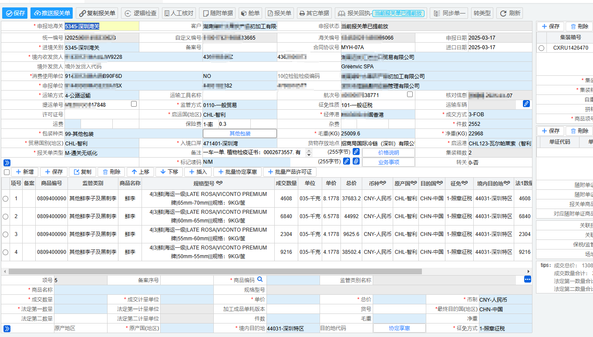Push the declaration via 推送报关单
593x337 pixels.
51,13
